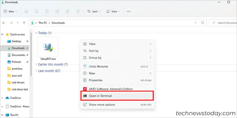The image size is (237, 118).
Task: Click the Share icon in toolbar
Action: 68,11
